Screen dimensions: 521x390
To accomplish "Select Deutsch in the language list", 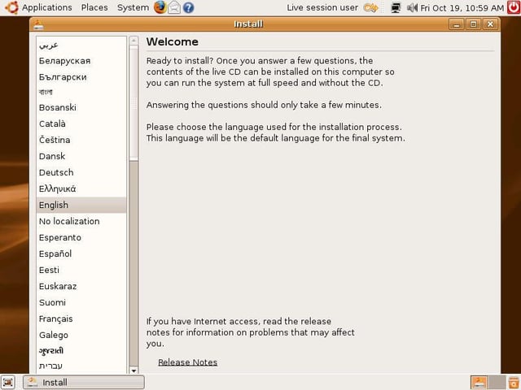I will coord(81,172).
